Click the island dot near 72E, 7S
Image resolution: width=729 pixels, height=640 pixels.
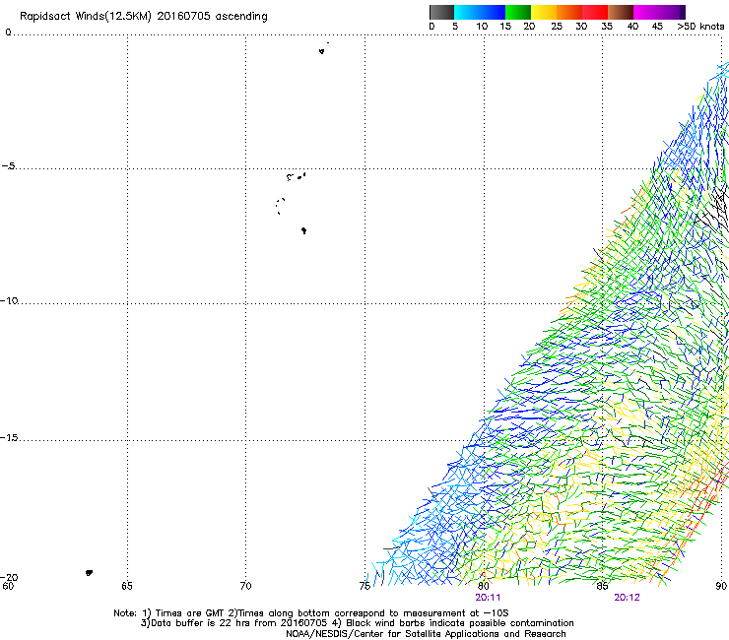pos(303,230)
